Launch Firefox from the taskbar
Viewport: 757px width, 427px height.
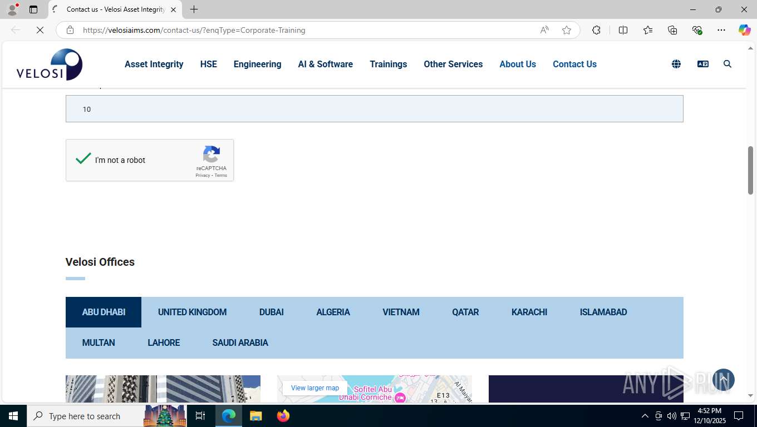tap(283, 416)
